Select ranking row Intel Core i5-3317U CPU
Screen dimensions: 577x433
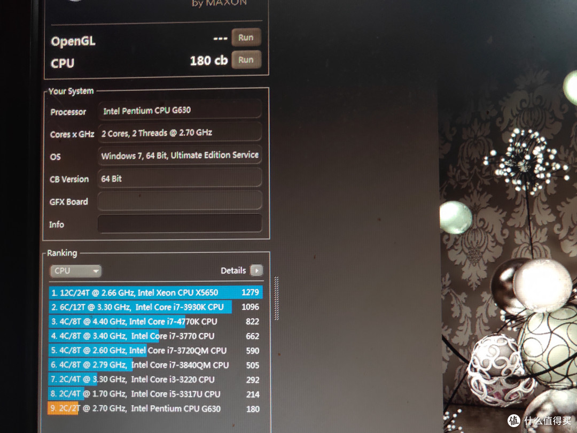(x=155, y=394)
